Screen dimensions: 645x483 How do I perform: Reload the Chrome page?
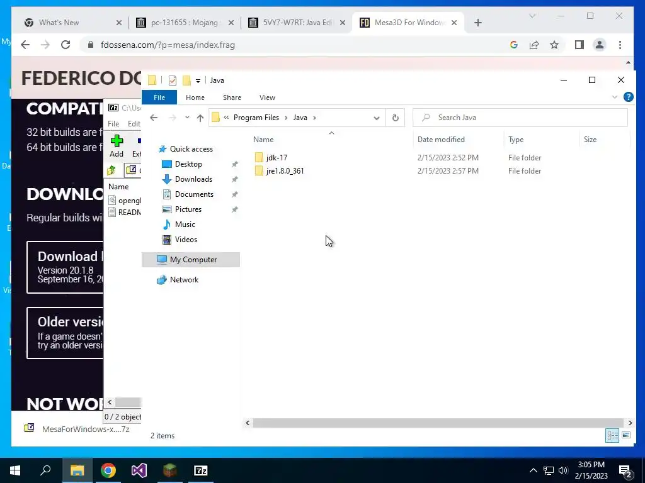(66, 45)
